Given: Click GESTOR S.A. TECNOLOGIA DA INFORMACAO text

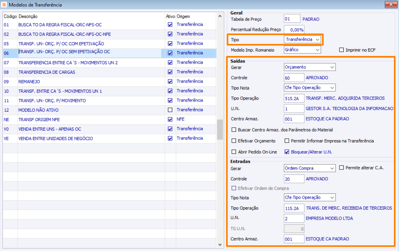Looking at the screenshot, I should point(350,108).
